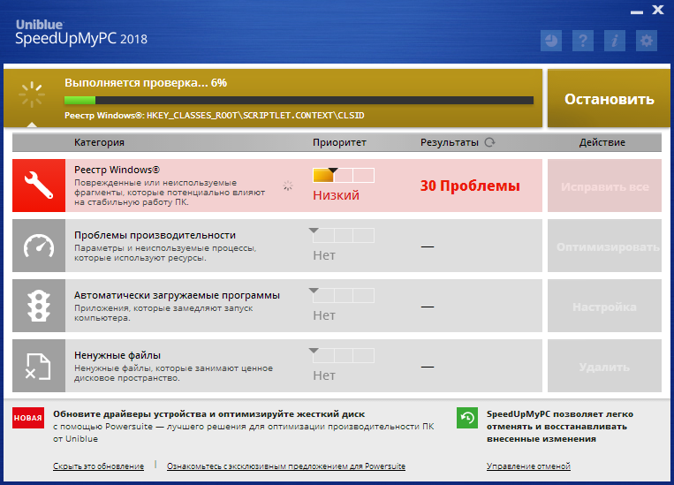
Task: Click the Низкий priority label
Action: pyautogui.click(x=336, y=195)
